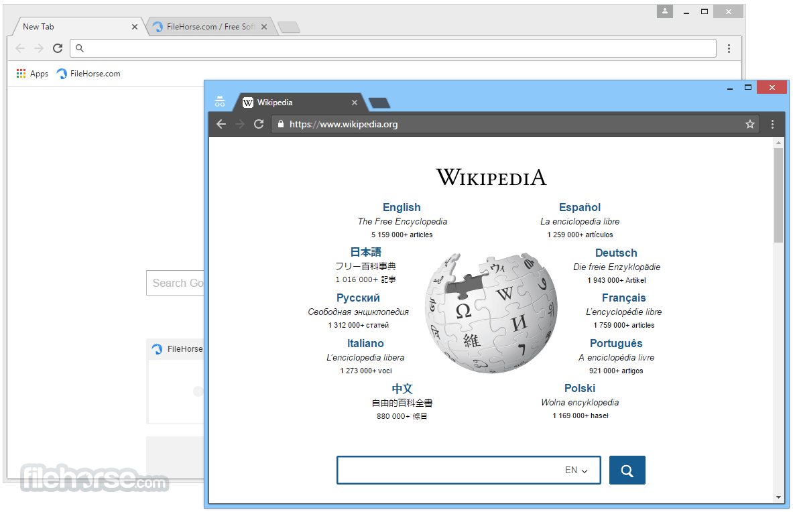
Task: Click the Search Google box in back window
Action: pos(176,283)
